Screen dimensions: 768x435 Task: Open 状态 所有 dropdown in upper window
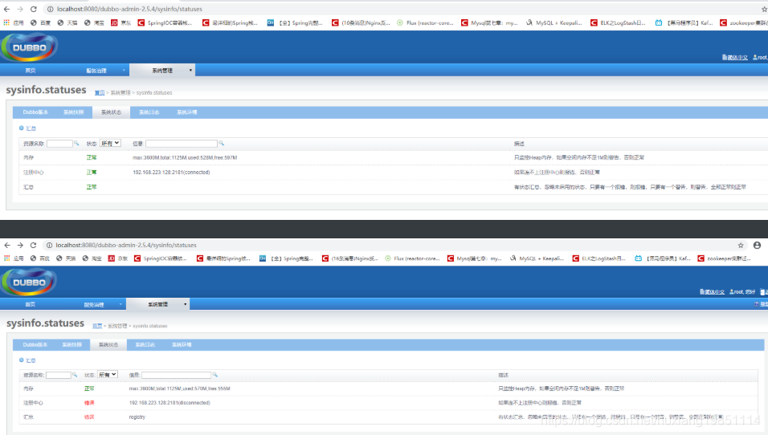(x=110, y=144)
